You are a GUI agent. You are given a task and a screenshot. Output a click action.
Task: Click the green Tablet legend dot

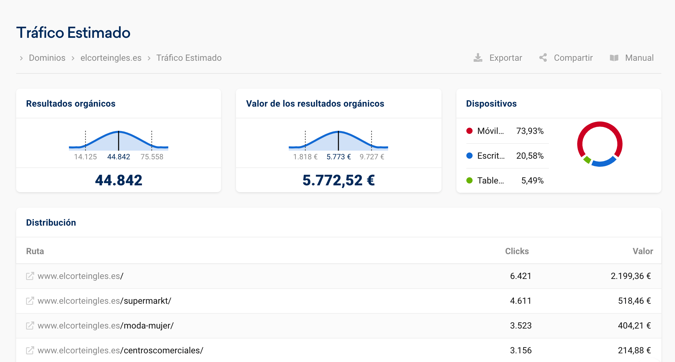469,180
